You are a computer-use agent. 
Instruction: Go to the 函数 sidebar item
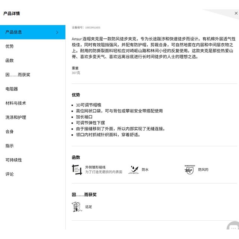pyautogui.click(x=10, y=60)
